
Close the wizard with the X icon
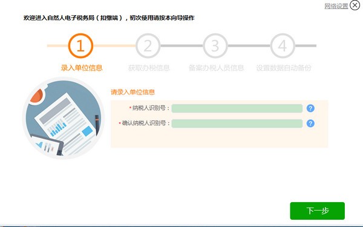[x=355, y=5]
